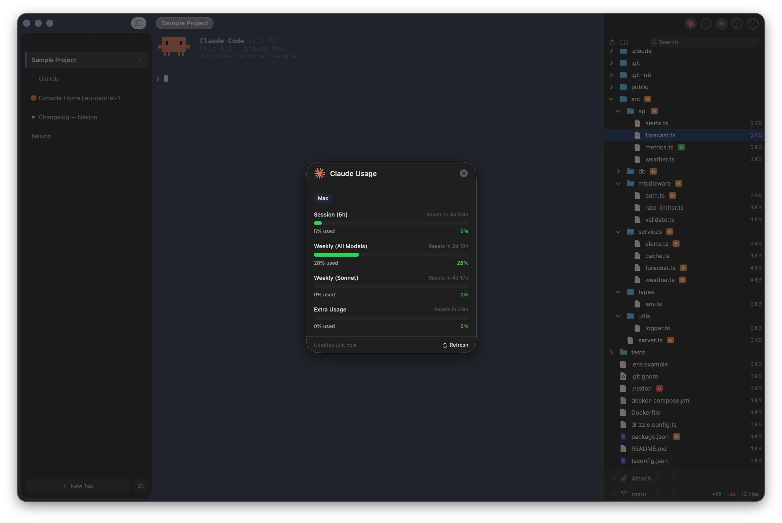Collapse the src folder chevron
The height and width of the screenshot is (523, 782).
tap(611, 99)
